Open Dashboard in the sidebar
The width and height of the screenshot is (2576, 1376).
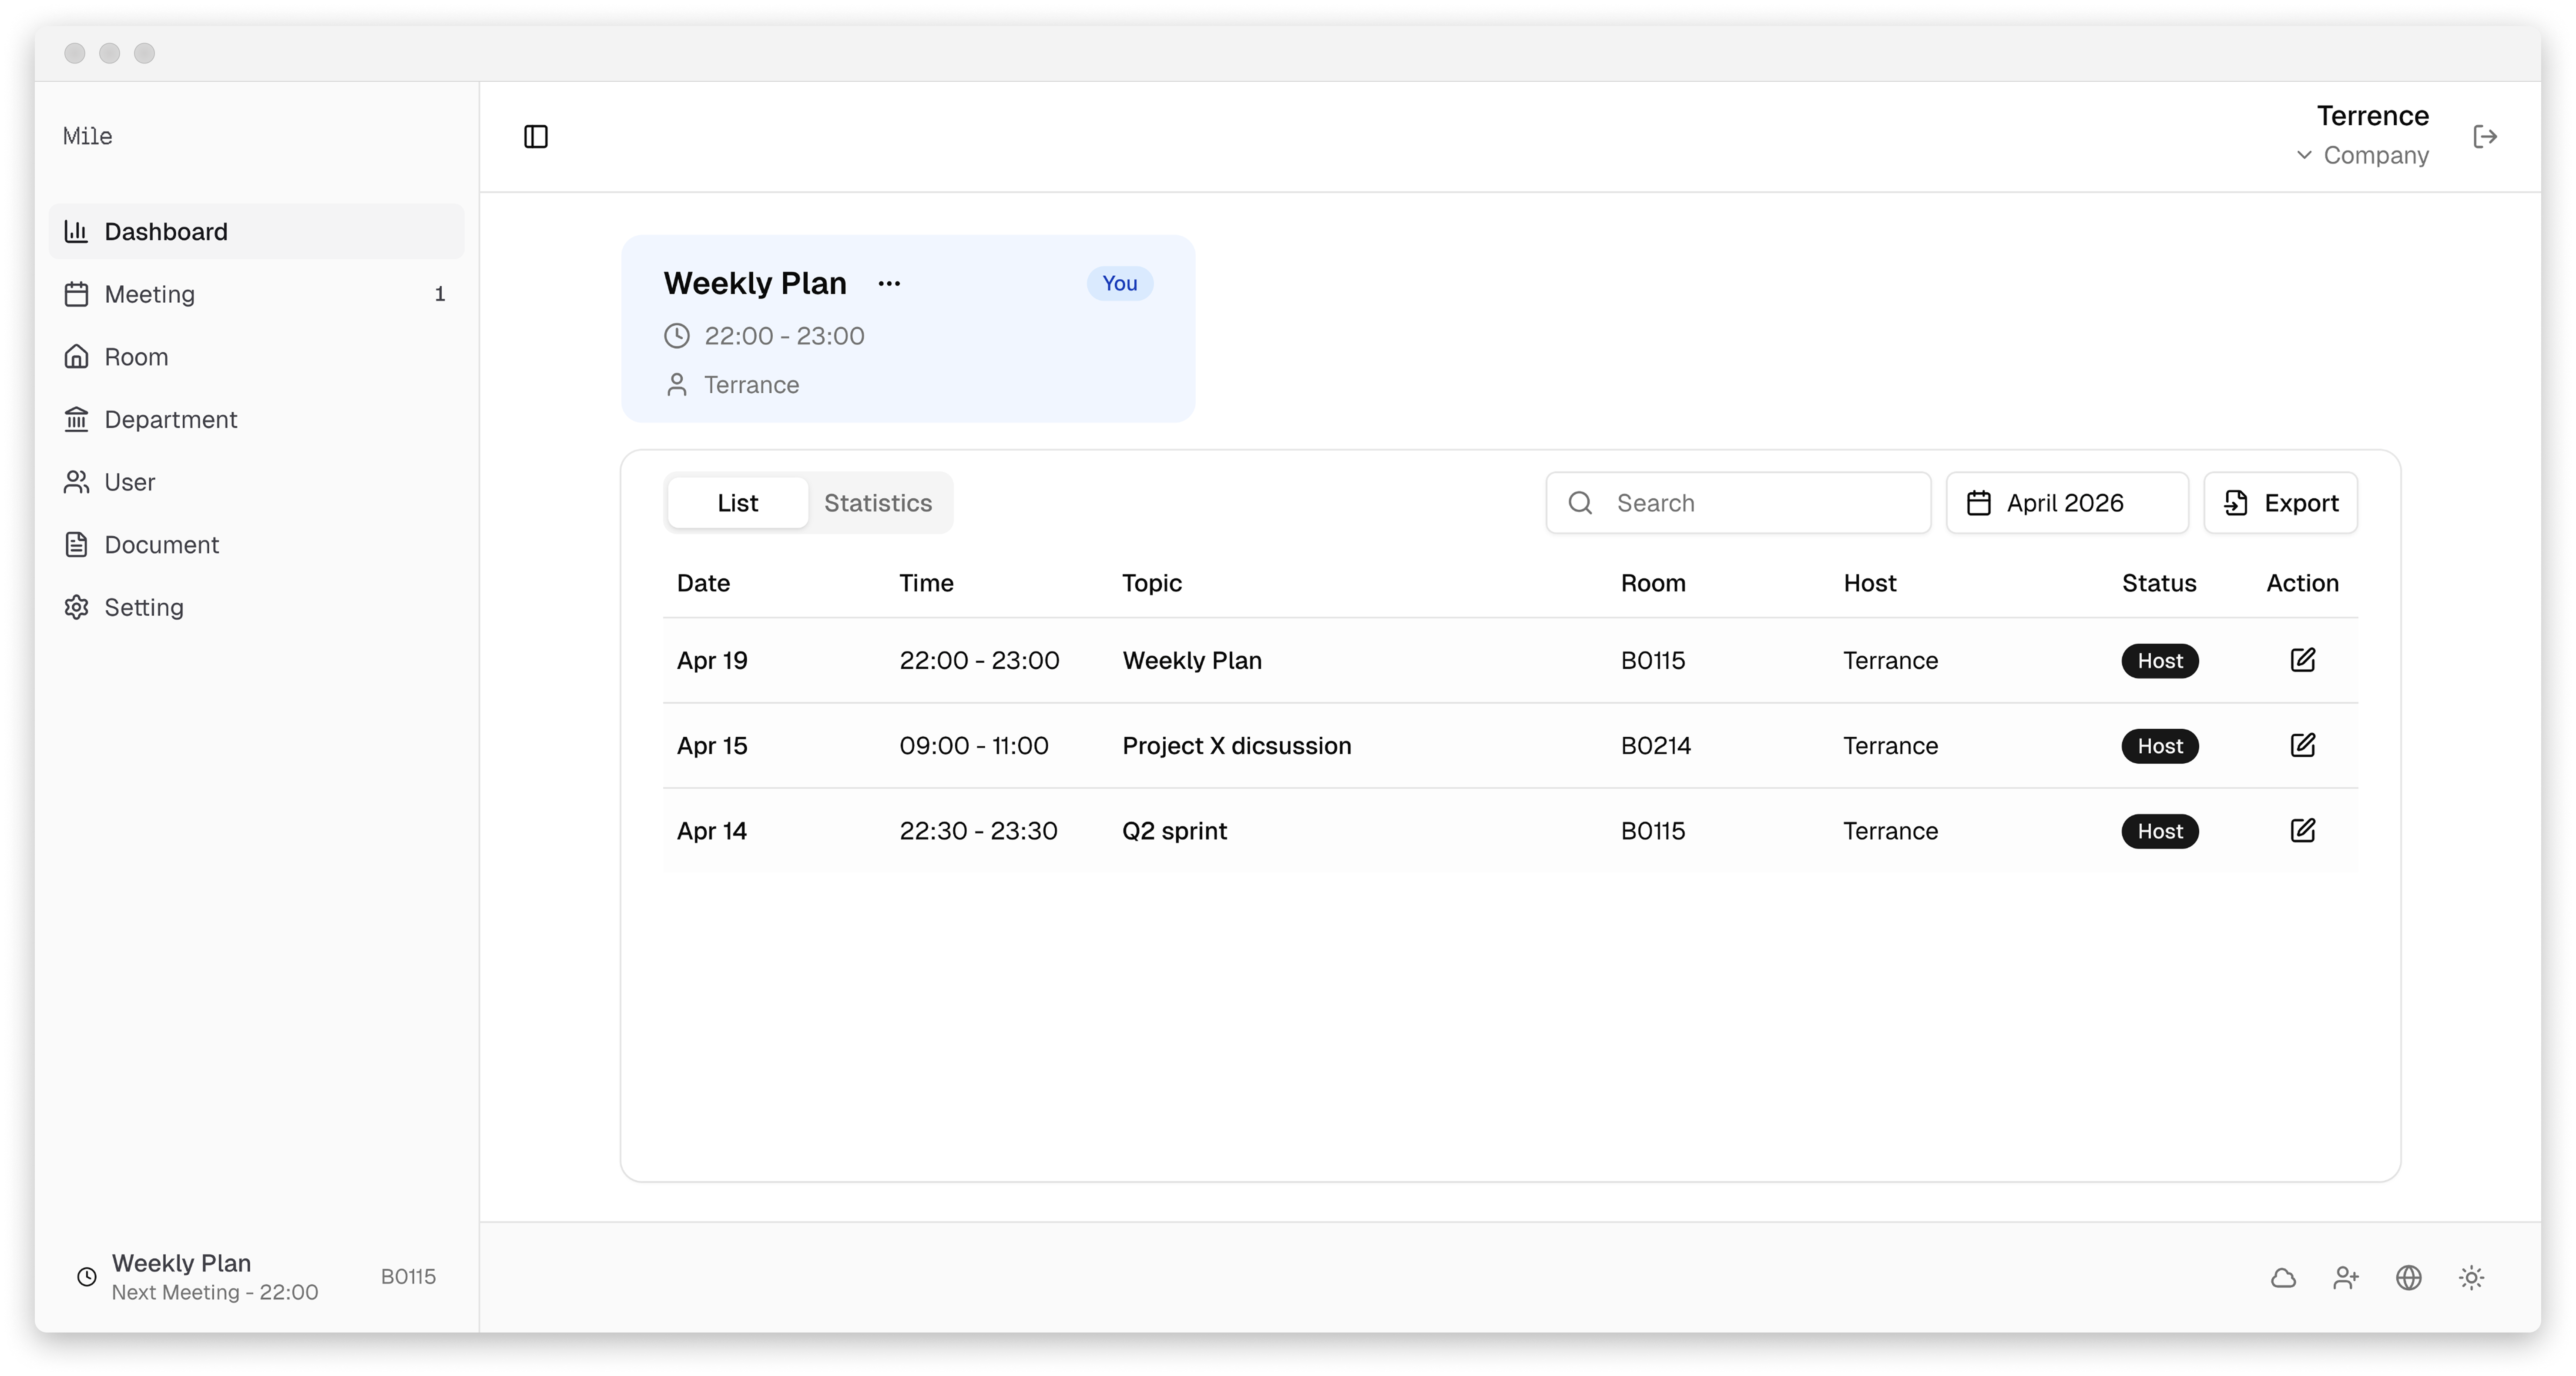(257, 232)
